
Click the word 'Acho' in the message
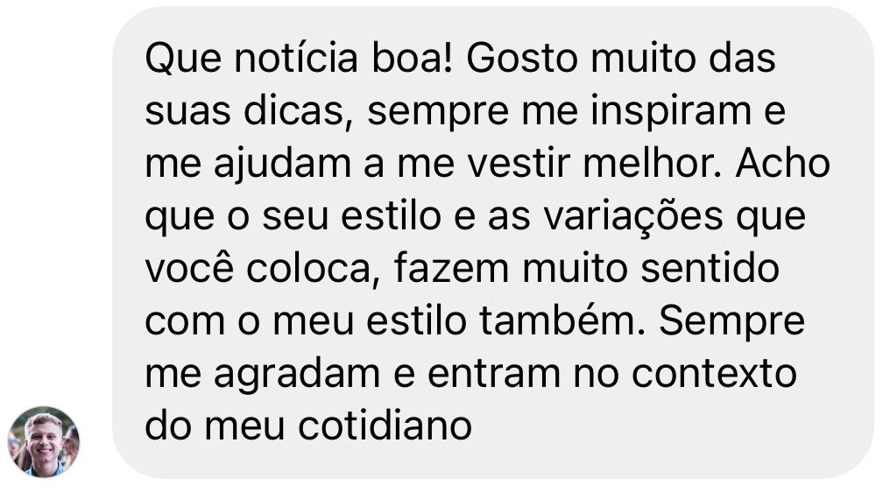click(783, 163)
